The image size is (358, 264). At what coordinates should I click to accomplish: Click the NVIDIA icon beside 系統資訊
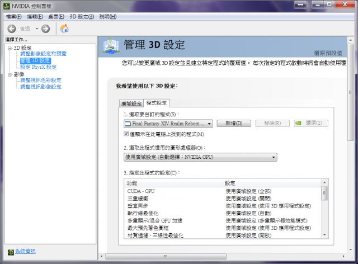[x=11, y=252]
